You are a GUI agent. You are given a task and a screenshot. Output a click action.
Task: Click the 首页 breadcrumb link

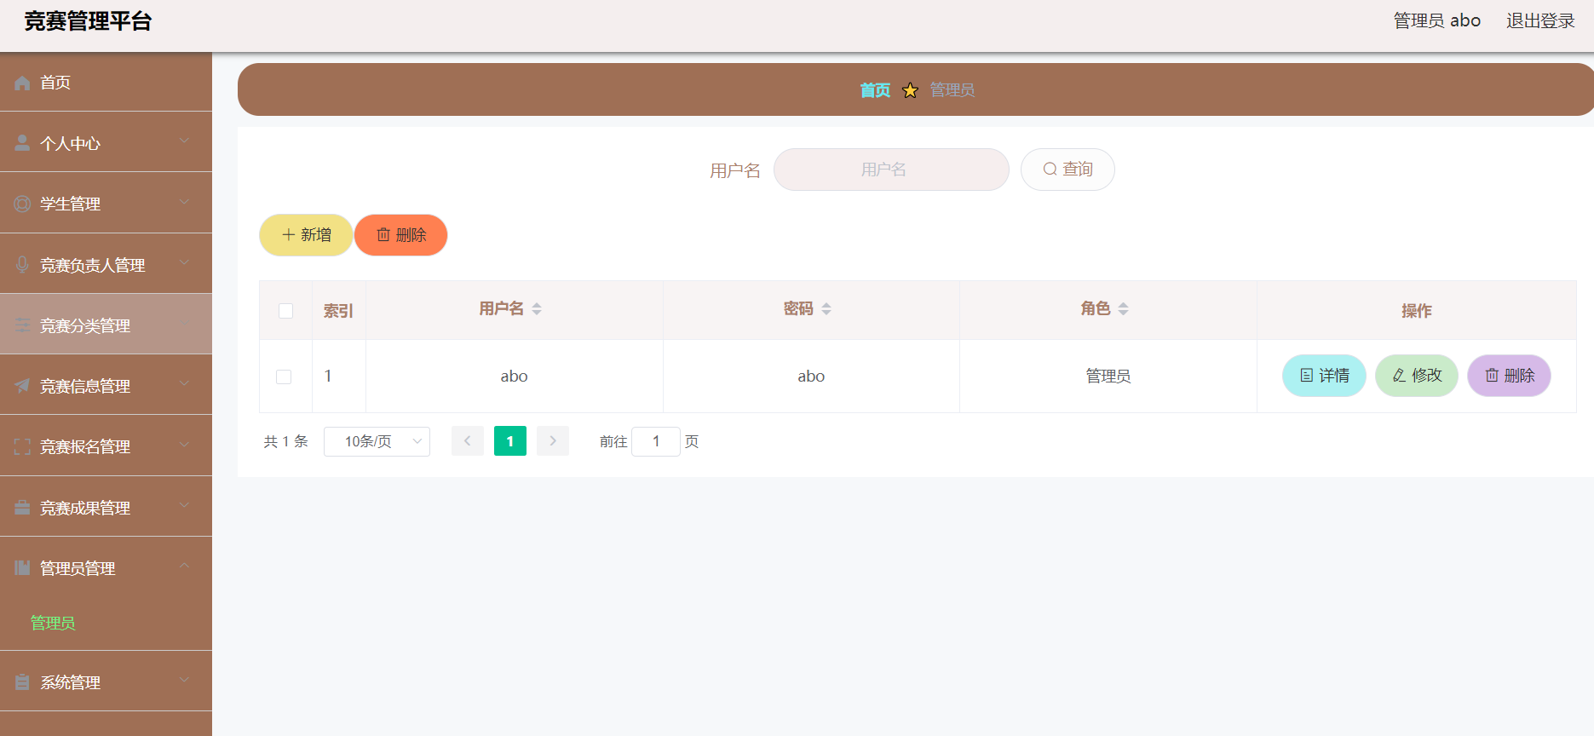click(875, 90)
